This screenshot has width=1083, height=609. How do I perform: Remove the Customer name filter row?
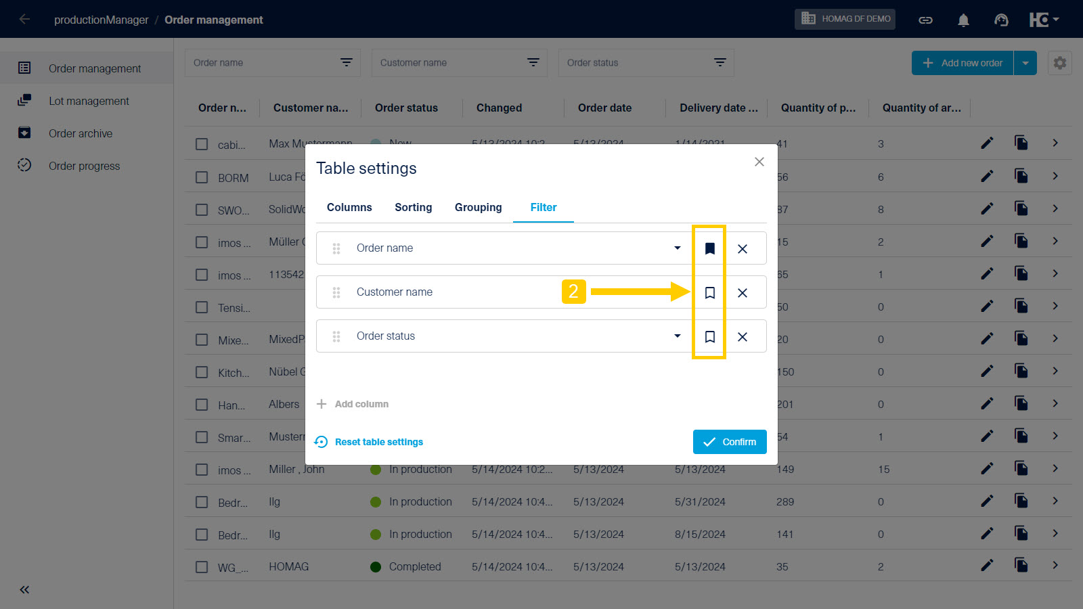[x=743, y=292]
